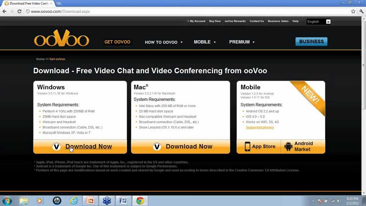Image resolution: width=366 pixels, height=206 pixels.
Task: Open wireless network signal icon
Action: pyautogui.click(x=332, y=201)
